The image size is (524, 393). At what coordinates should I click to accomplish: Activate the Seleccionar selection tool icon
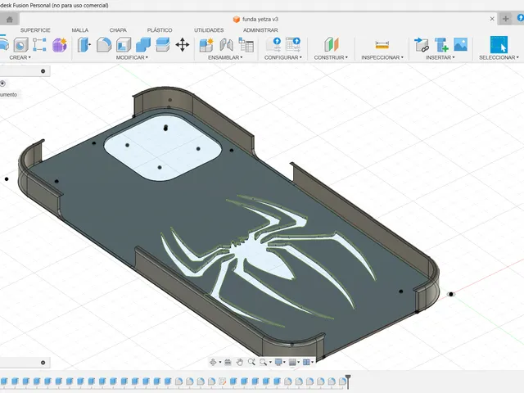(499, 44)
